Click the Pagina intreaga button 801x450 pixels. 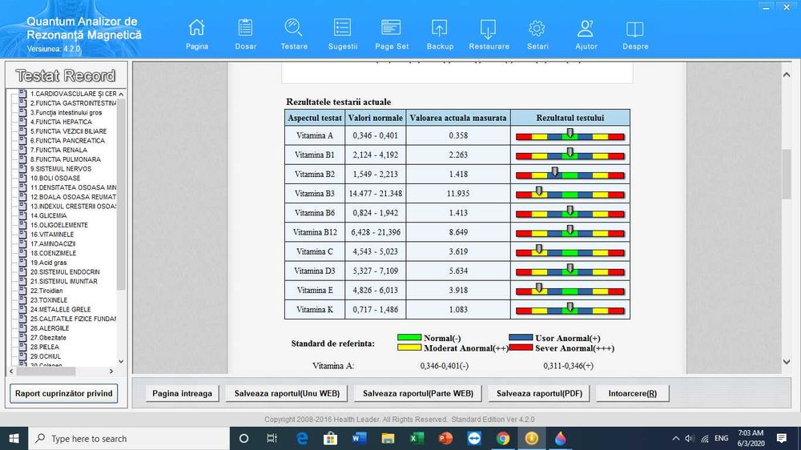(x=182, y=393)
